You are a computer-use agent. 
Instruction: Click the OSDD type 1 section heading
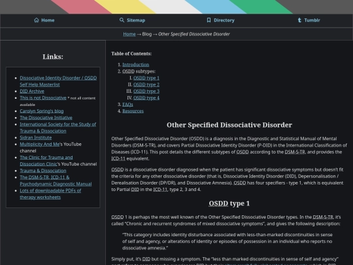229,203
